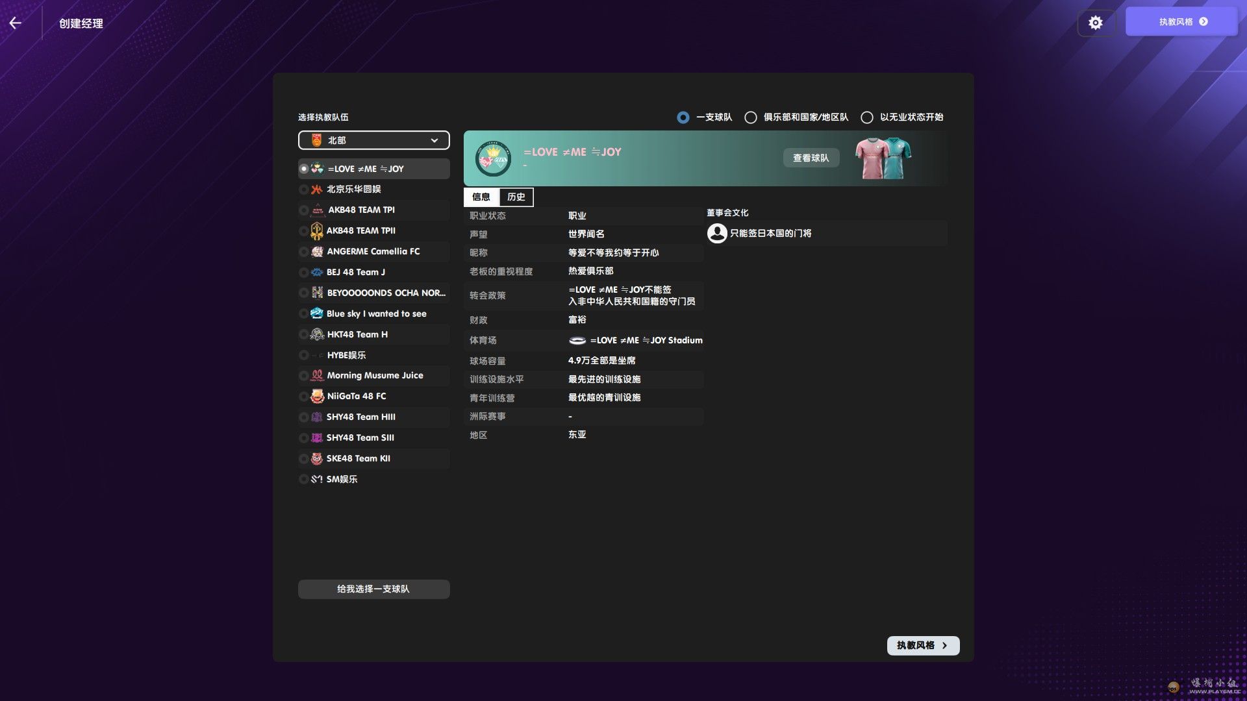This screenshot has height=701, width=1247.
Task: Click the 等爱不等我约等于开心 nickname value
Action: tap(614, 253)
